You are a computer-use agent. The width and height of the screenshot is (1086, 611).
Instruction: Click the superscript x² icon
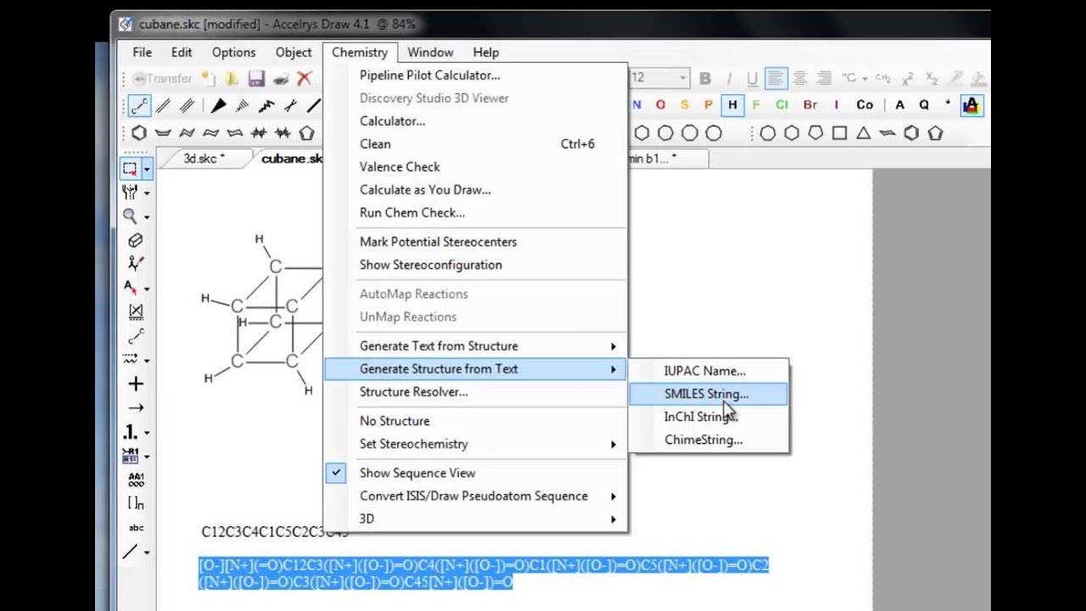click(908, 79)
